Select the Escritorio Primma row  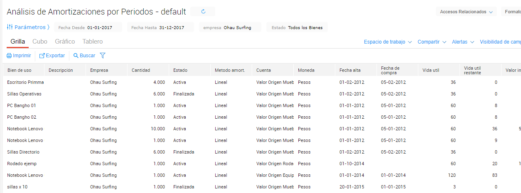25,82
